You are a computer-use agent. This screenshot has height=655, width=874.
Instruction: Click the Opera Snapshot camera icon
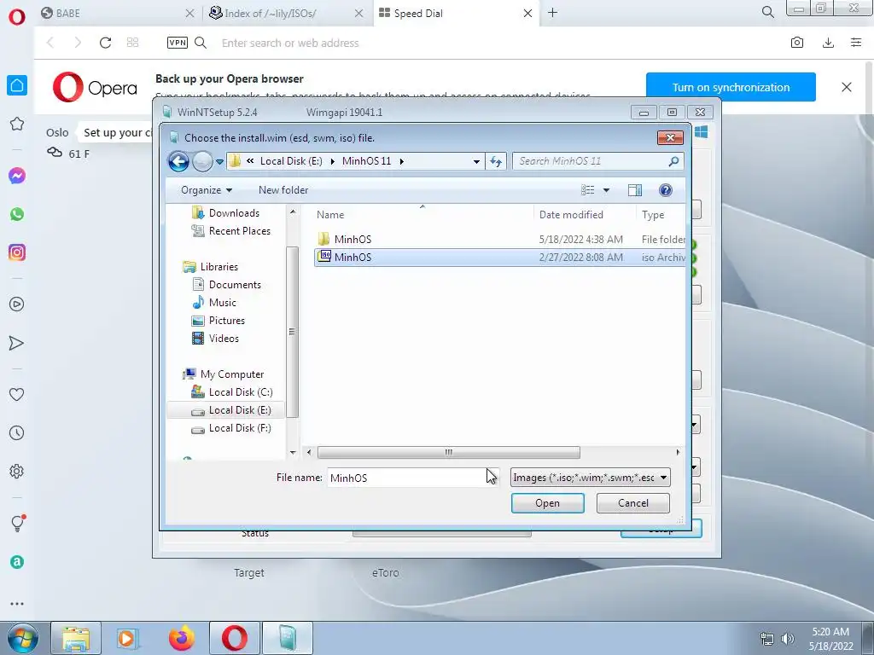pos(797,43)
